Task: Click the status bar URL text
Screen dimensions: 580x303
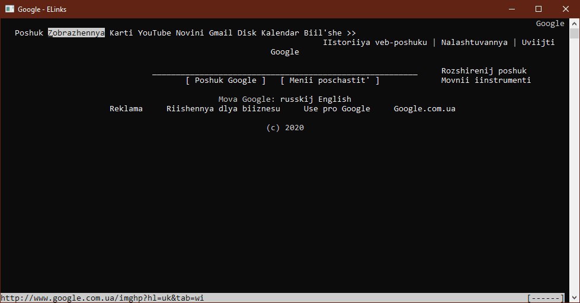Action: click(102, 298)
